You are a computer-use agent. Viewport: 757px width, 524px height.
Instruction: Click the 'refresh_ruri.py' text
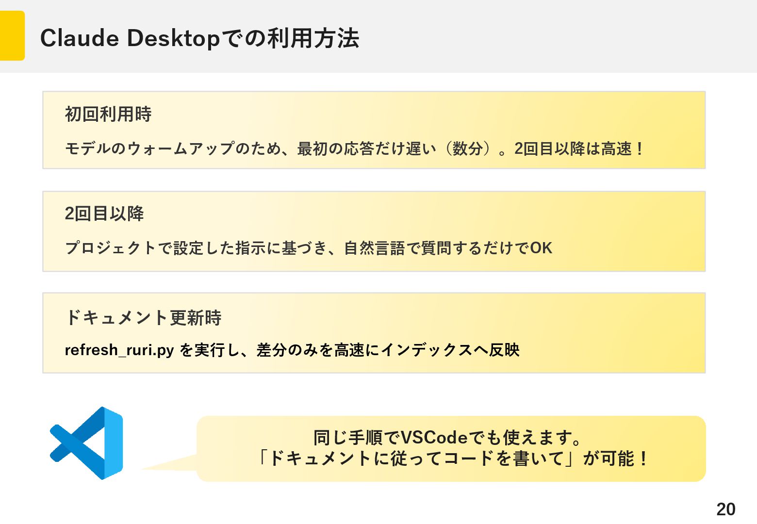click(x=119, y=350)
